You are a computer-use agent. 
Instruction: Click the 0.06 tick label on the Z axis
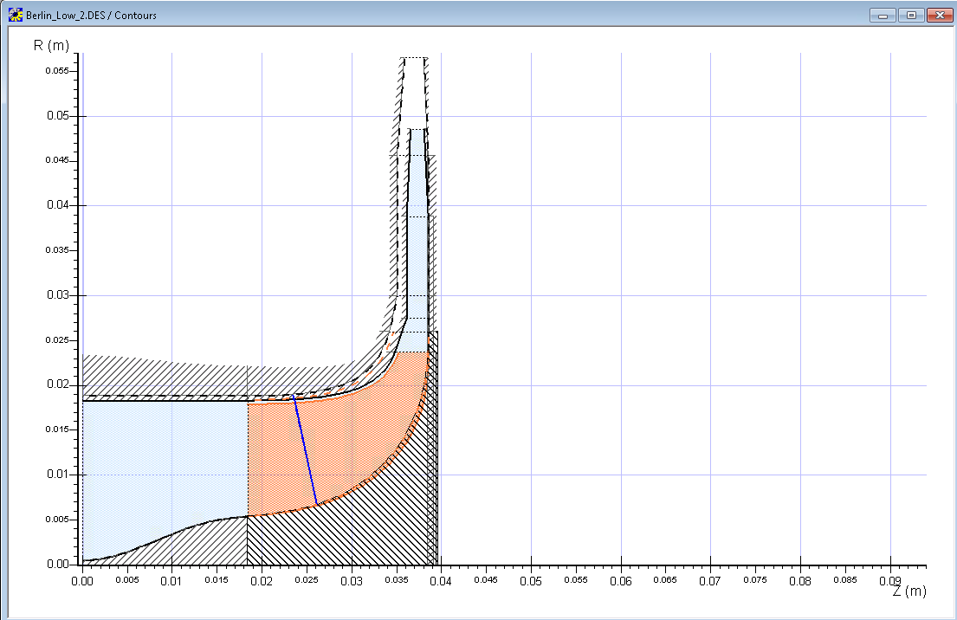point(620,579)
